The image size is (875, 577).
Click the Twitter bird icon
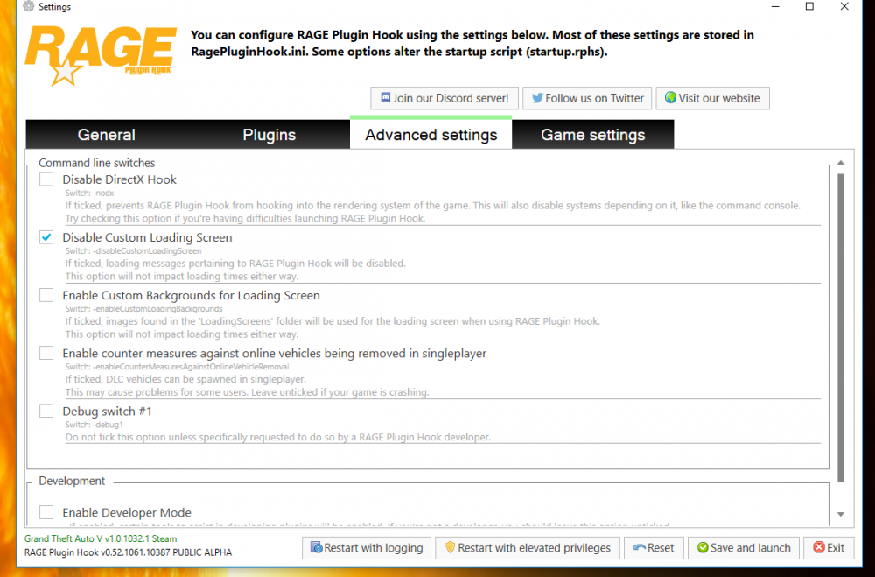(537, 98)
